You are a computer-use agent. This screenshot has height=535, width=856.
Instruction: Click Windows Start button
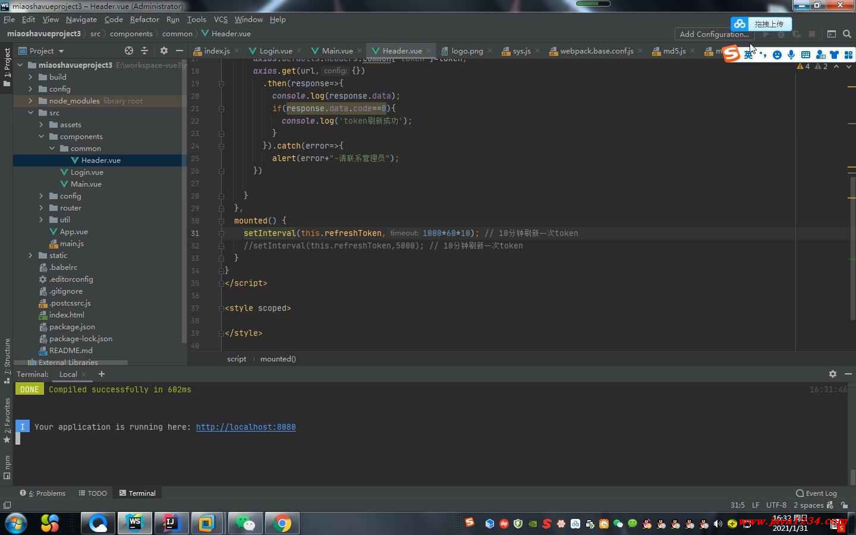coord(15,523)
